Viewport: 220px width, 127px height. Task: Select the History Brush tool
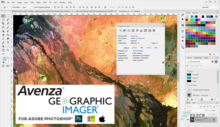[x=8, y=31]
